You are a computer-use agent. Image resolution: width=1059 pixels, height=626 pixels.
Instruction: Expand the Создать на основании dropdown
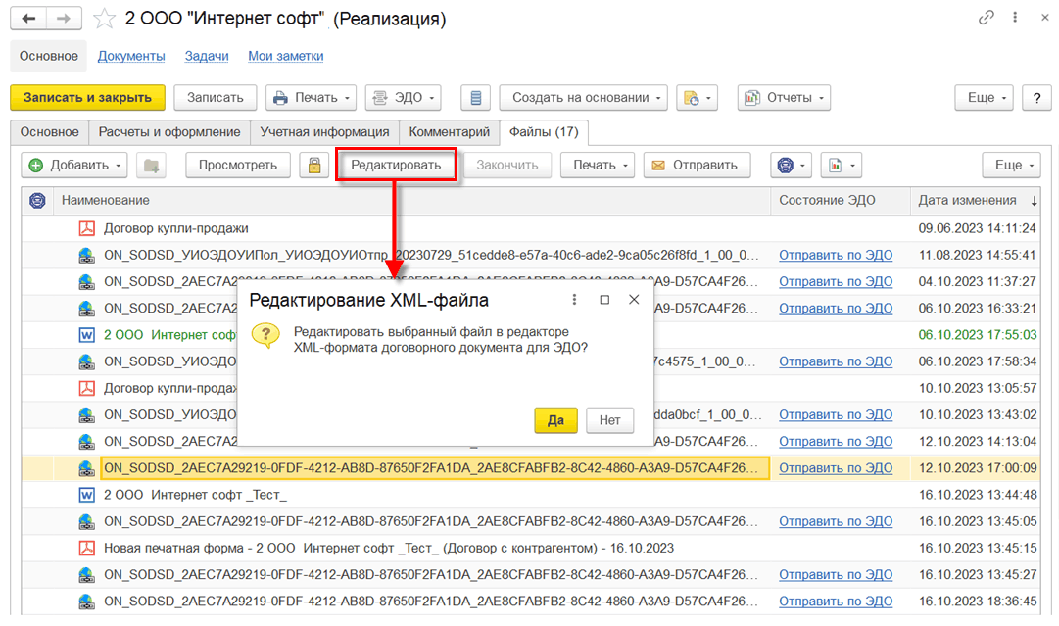[583, 97]
